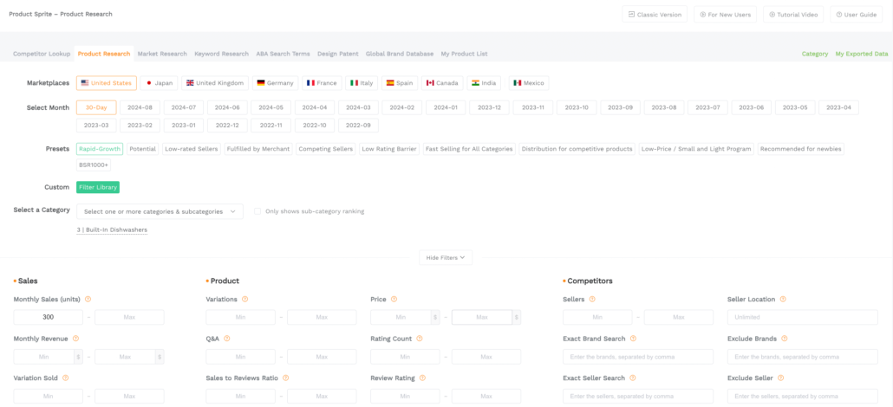The height and width of the screenshot is (407, 893).
Task: Apply the Rapid-Growth preset
Action: point(100,149)
